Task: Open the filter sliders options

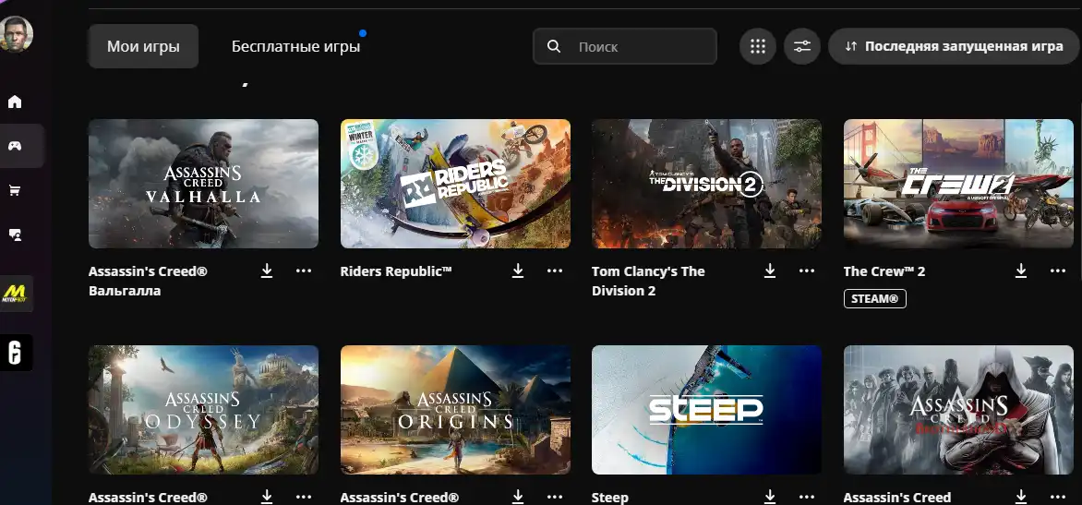Action: pyautogui.click(x=802, y=46)
